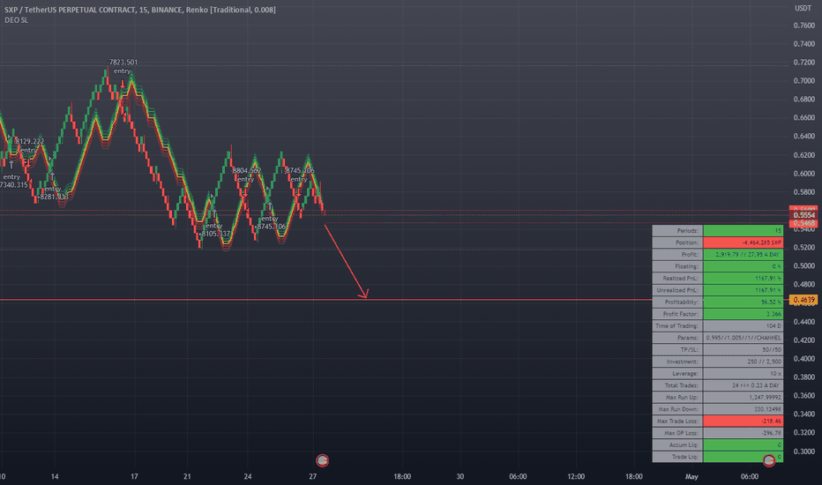The height and width of the screenshot is (485, 822).
Task: Click the SXP / TetherUS Perpetual Contract chart title
Action: coord(140,10)
